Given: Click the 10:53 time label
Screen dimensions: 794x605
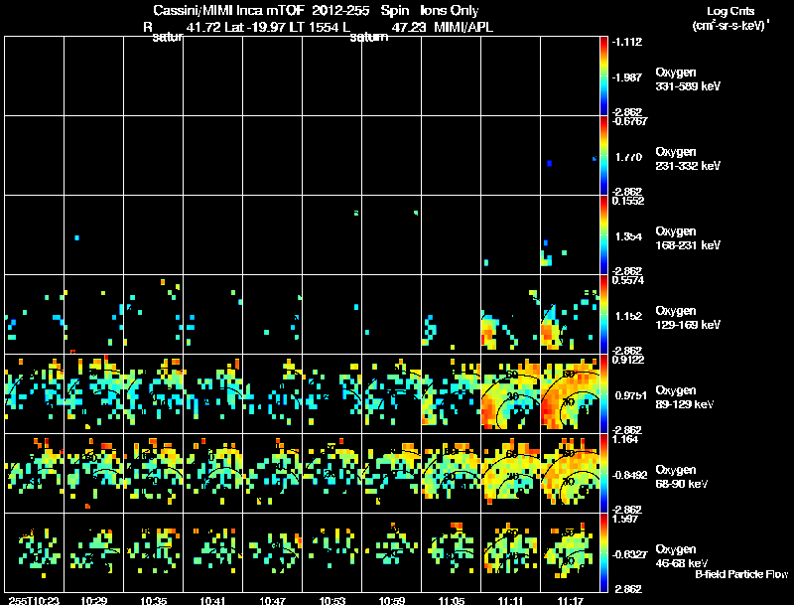Looking at the screenshot, I should click(332, 600).
